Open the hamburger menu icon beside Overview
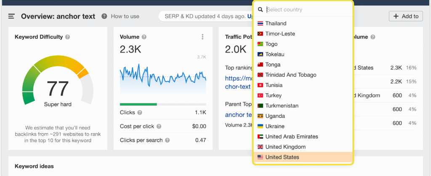The height and width of the screenshot is (176, 431). coord(11,16)
